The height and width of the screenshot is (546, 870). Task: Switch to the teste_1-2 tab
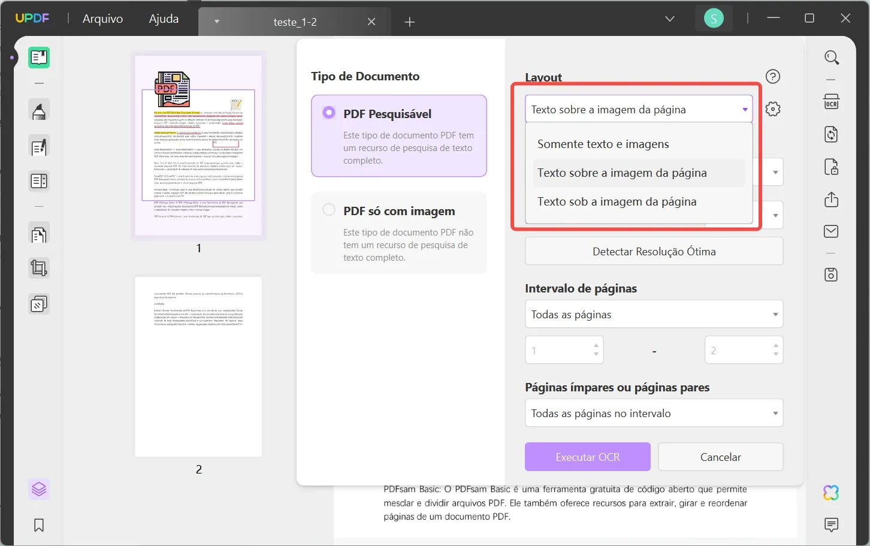[x=295, y=22]
